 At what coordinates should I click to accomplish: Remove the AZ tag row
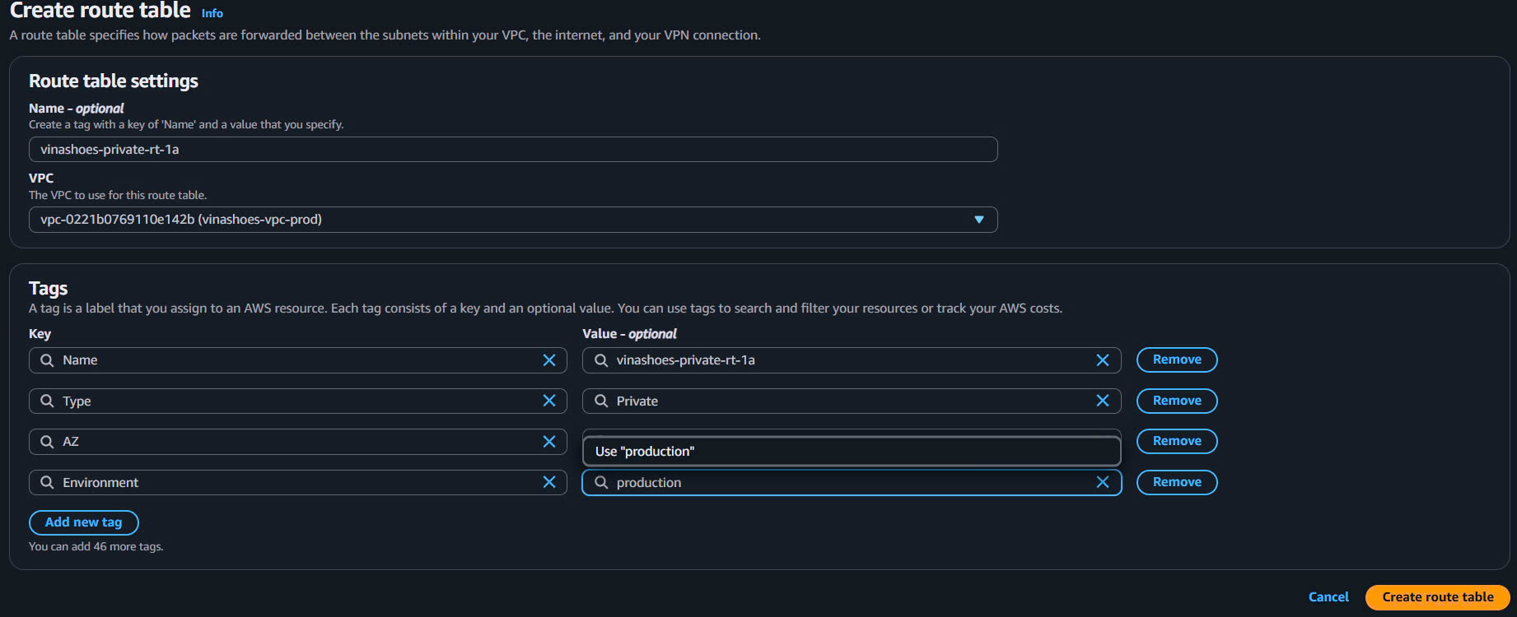tap(1176, 441)
